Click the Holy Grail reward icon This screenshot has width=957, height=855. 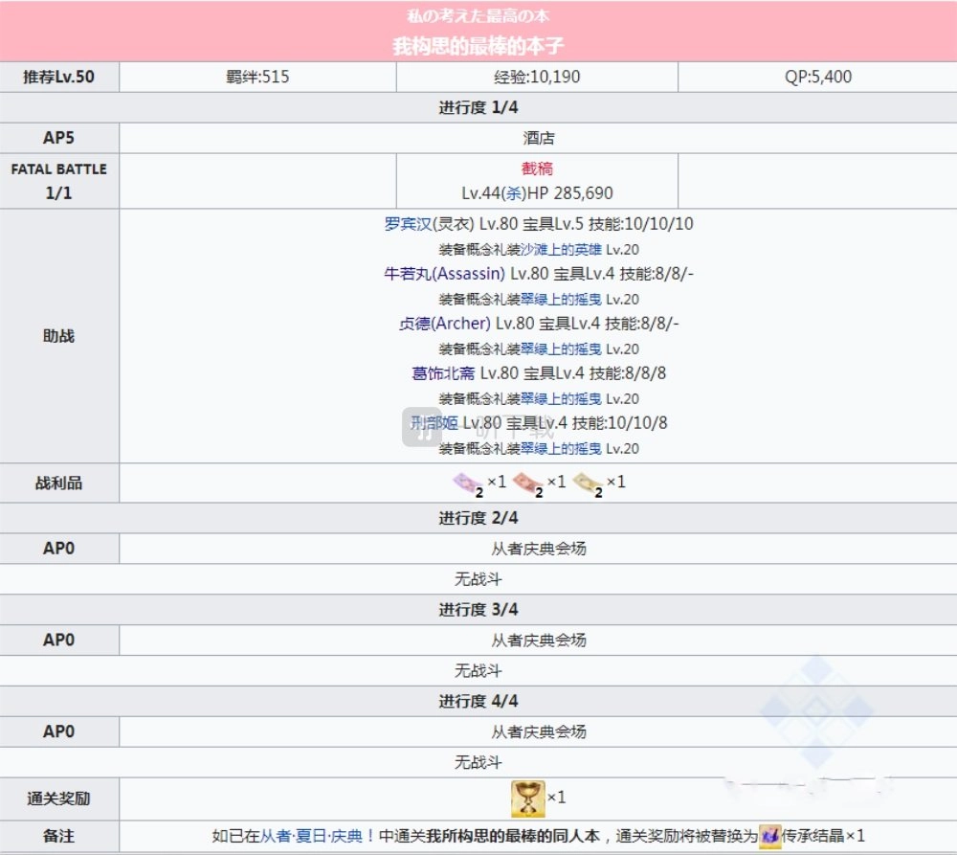click(x=527, y=798)
